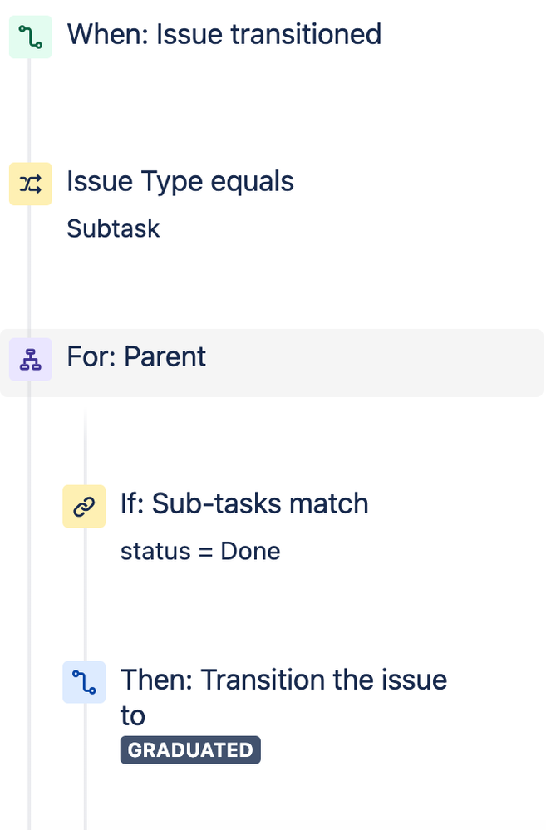Click the GRADUATED status lozenge

pyautogui.click(x=189, y=749)
